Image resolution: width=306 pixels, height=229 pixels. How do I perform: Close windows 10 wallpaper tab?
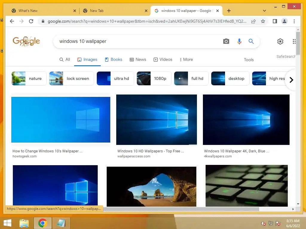pyautogui.click(x=218, y=11)
